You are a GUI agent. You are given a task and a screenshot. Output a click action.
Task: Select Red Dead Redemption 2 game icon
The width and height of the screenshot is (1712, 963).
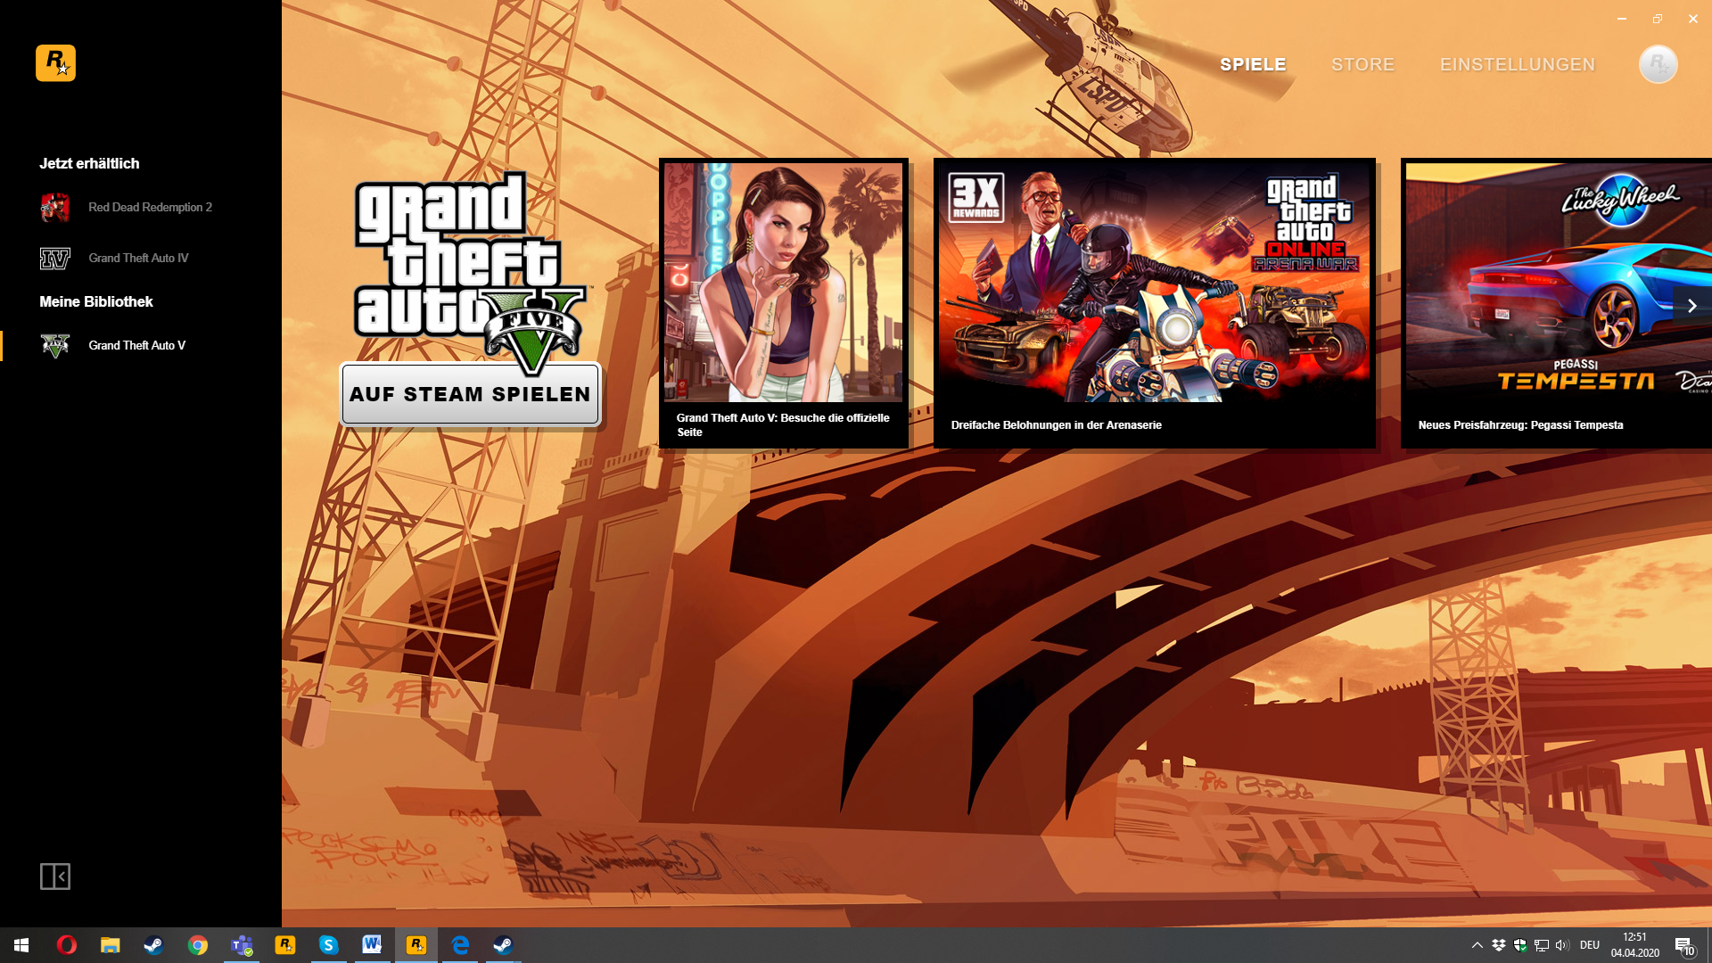coord(55,207)
